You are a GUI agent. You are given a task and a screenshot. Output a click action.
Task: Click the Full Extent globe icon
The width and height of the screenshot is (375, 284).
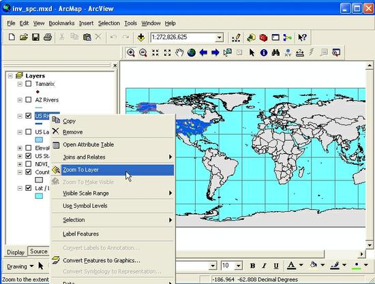click(x=192, y=52)
